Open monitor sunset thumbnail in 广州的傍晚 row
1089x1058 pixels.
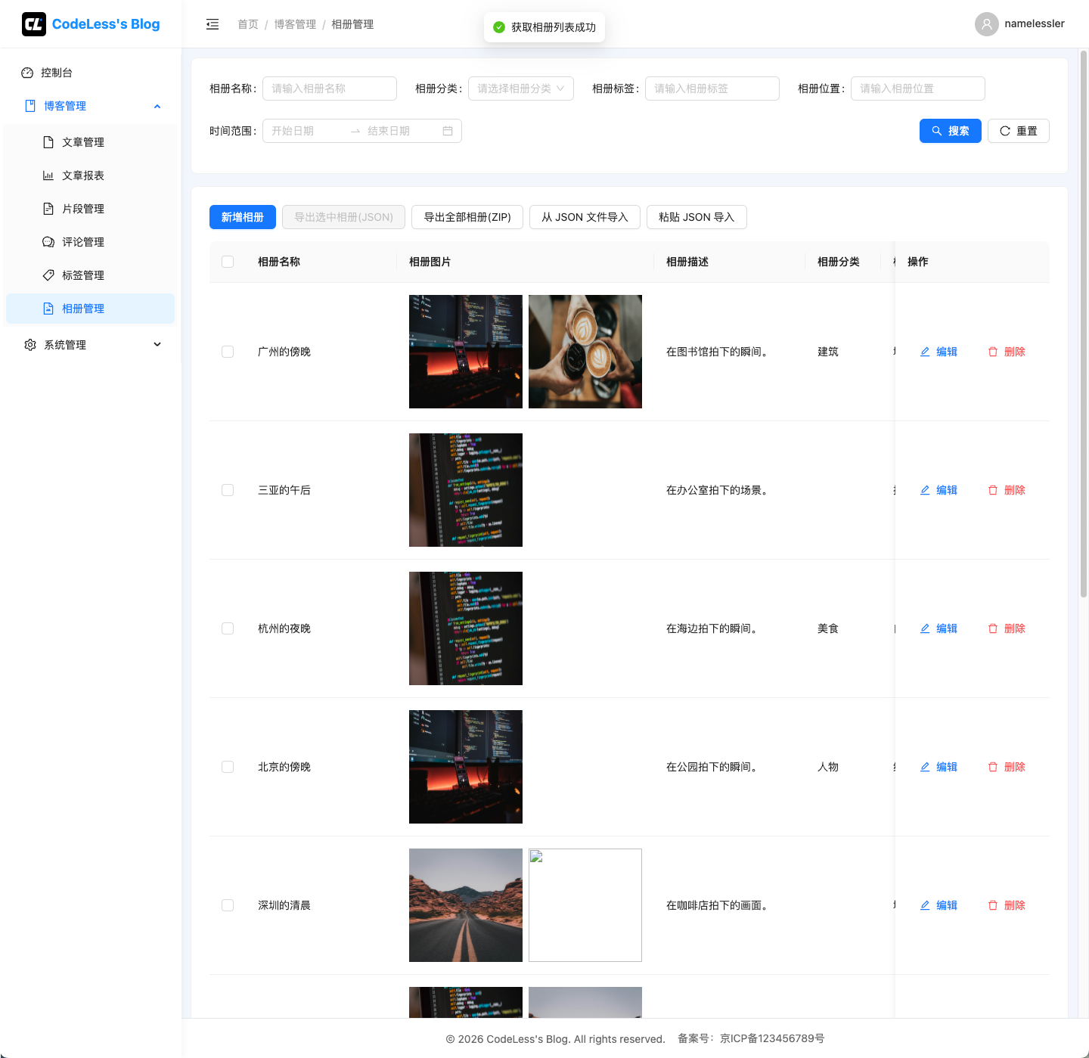click(x=466, y=352)
